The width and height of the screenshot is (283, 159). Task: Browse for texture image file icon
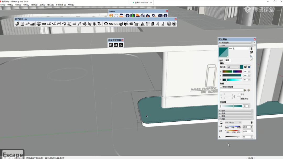click(x=245, y=90)
